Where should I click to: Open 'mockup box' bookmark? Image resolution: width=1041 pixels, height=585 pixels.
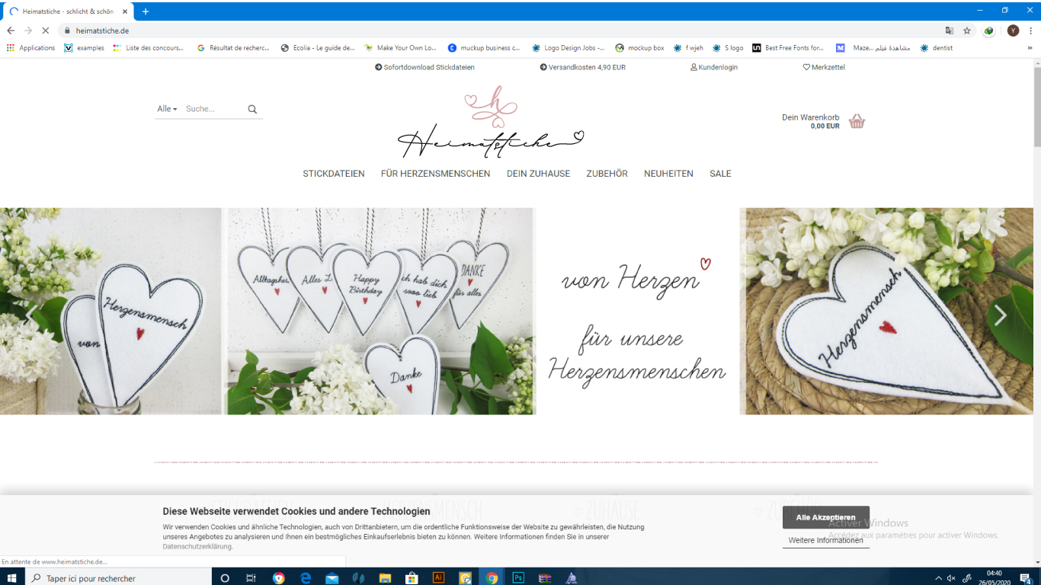coord(639,48)
